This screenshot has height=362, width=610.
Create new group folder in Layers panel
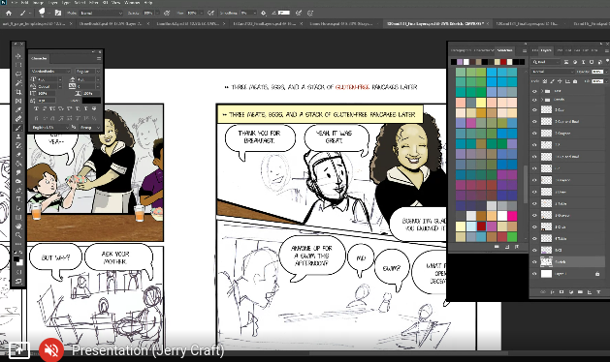580,292
